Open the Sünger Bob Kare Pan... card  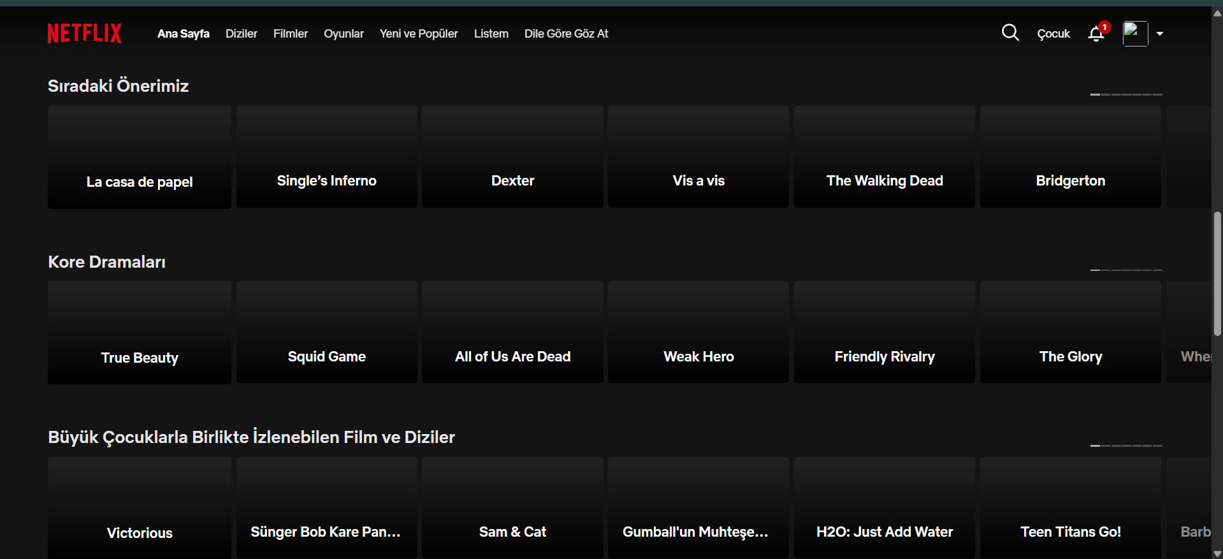[327, 508]
